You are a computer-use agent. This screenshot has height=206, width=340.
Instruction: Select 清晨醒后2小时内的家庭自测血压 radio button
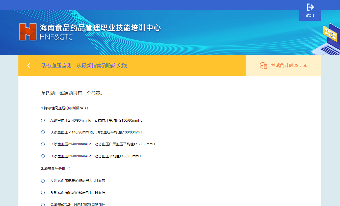point(43,204)
